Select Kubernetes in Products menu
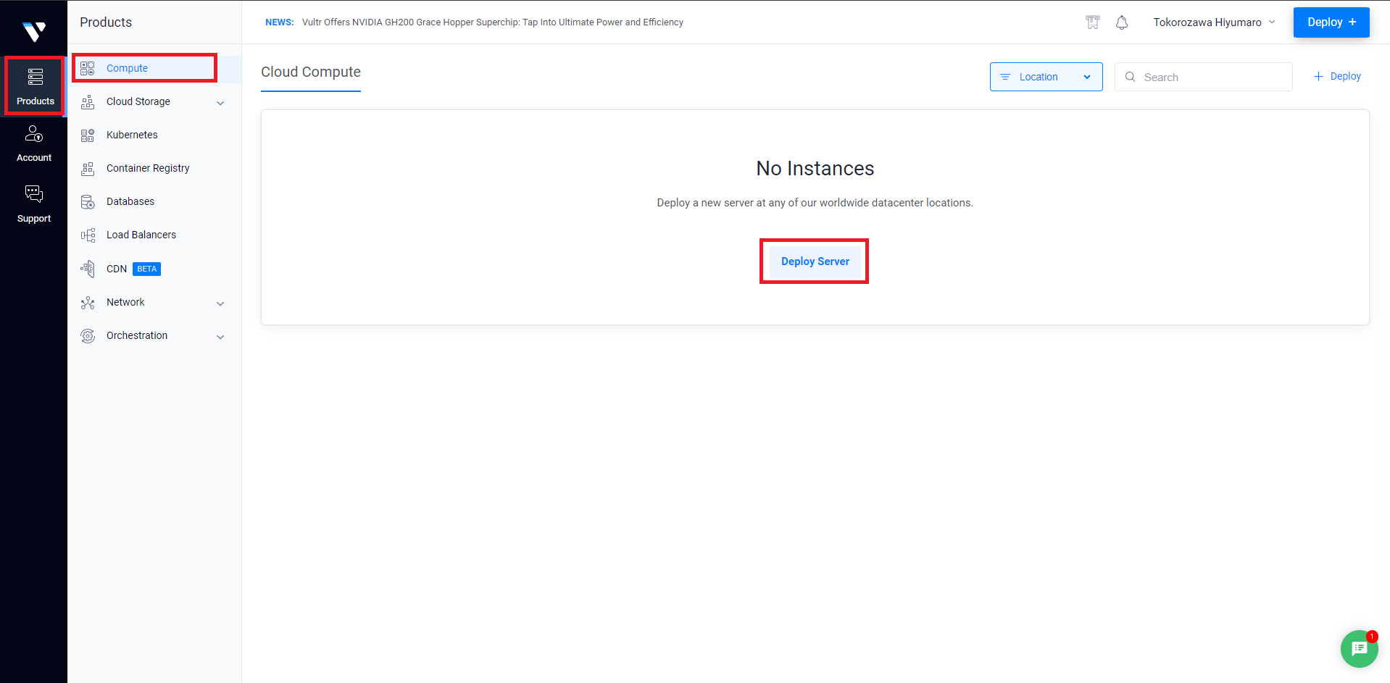Image resolution: width=1390 pixels, height=683 pixels. 154,135
